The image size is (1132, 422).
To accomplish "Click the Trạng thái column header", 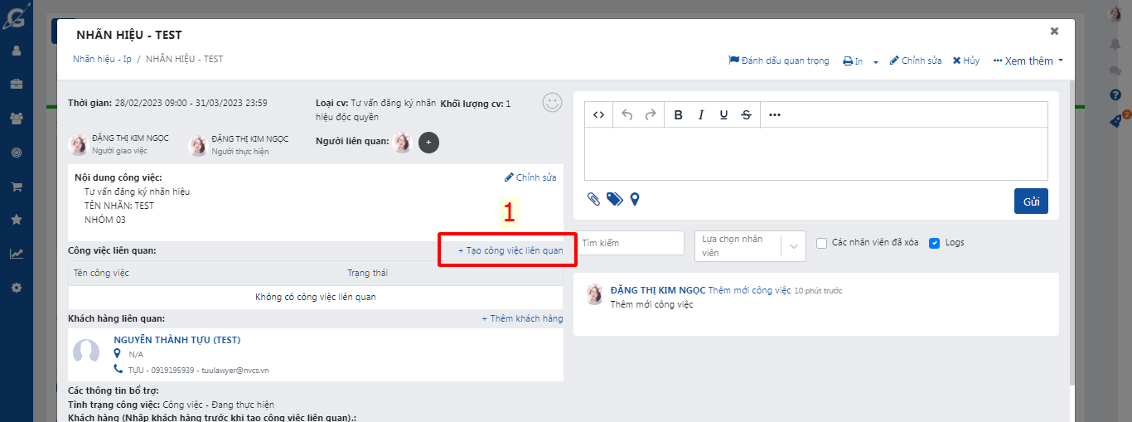I will pyautogui.click(x=367, y=273).
